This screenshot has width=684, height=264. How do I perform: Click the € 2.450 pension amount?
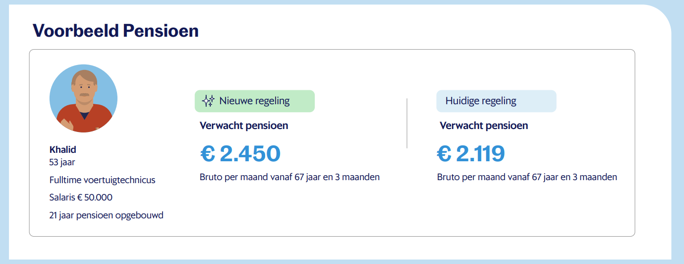point(240,154)
